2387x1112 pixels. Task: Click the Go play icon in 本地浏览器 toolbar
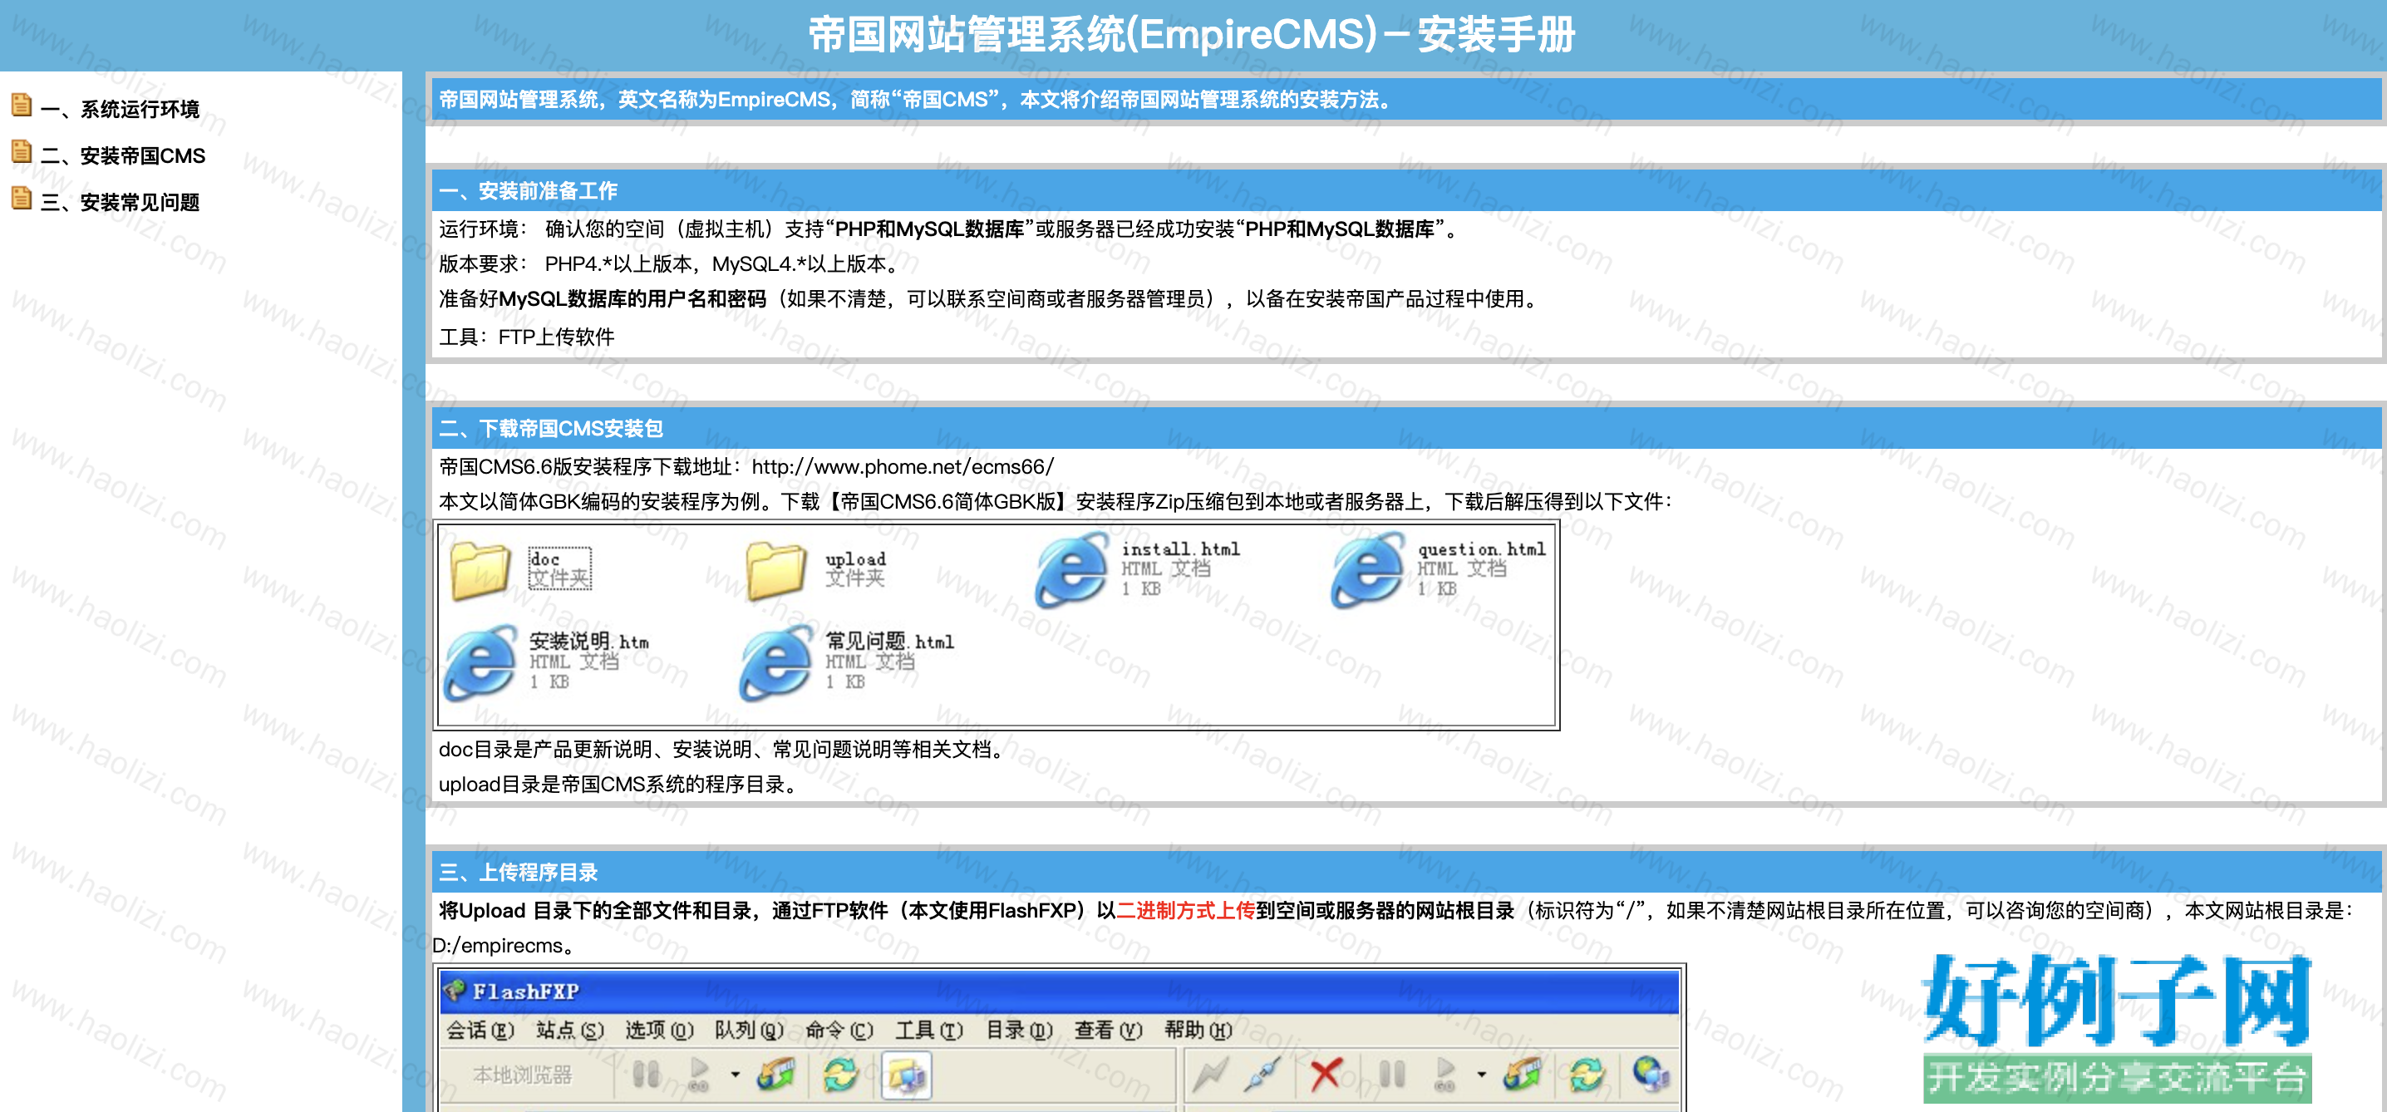(700, 1075)
